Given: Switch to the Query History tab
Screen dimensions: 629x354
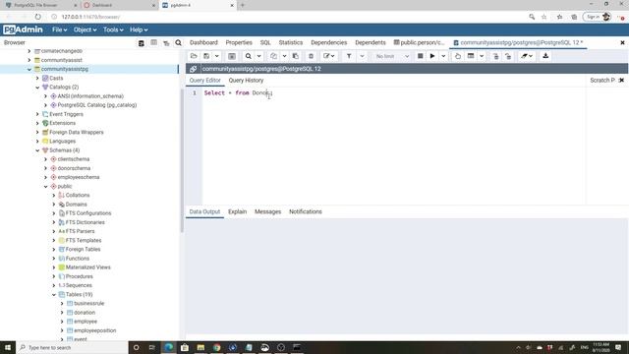Looking at the screenshot, I should 246,81.
